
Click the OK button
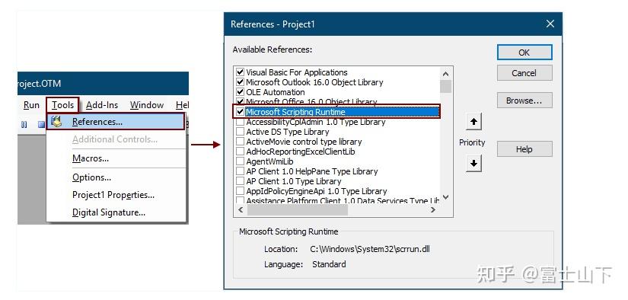point(524,53)
